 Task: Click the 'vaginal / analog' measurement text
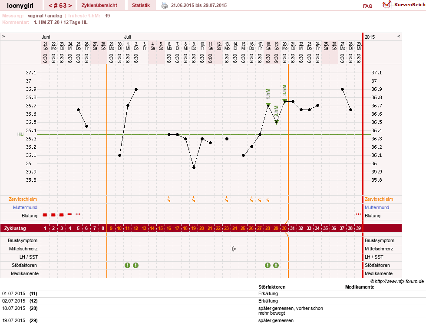point(45,16)
